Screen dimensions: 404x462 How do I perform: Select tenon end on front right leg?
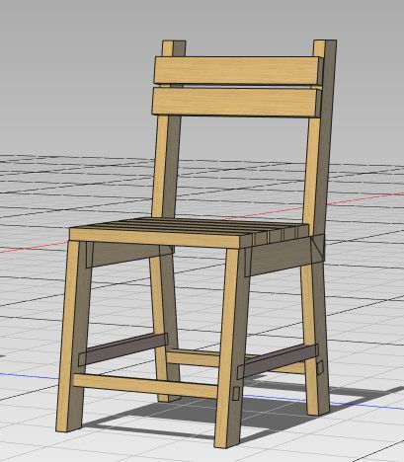pyautogui.click(x=235, y=393)
